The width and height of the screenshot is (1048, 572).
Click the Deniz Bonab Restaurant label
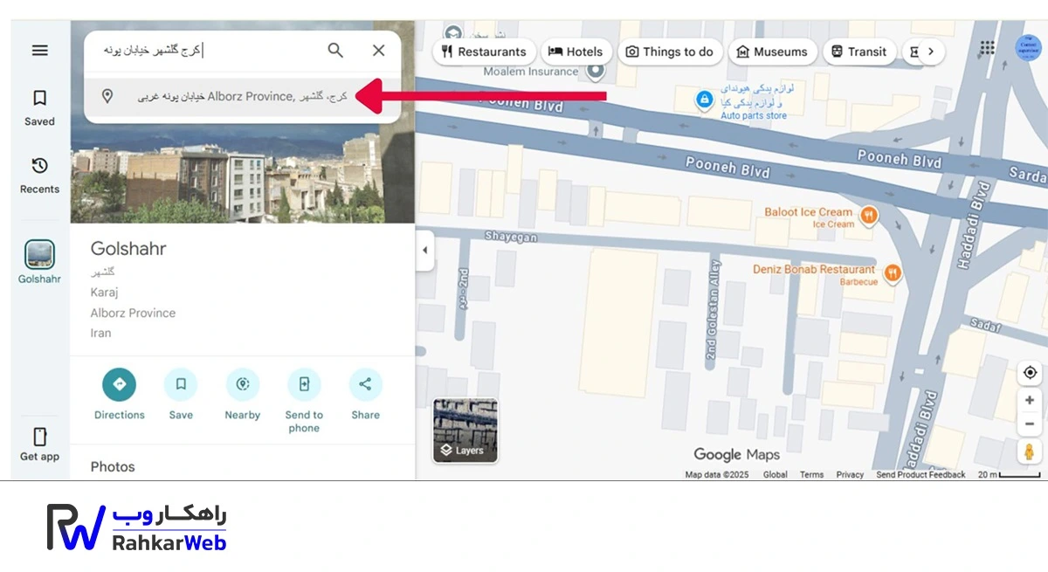[814, 270]
